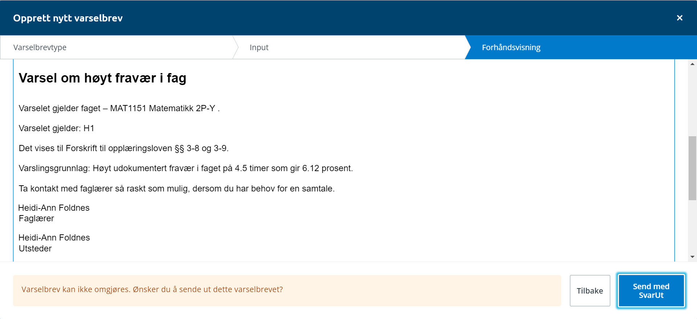The width and height of the screenshot is (697, 319).
Task: Click the preview scrollbar thumb
Action: [692, 168]
